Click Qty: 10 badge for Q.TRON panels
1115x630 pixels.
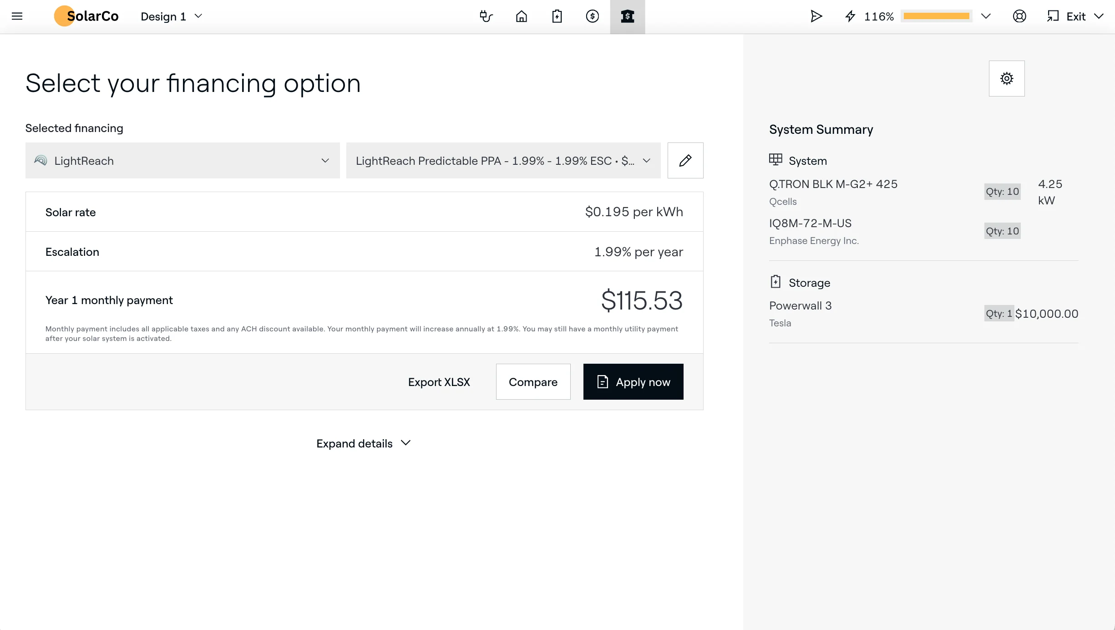pyautogui.click(x=1002, y=192)
